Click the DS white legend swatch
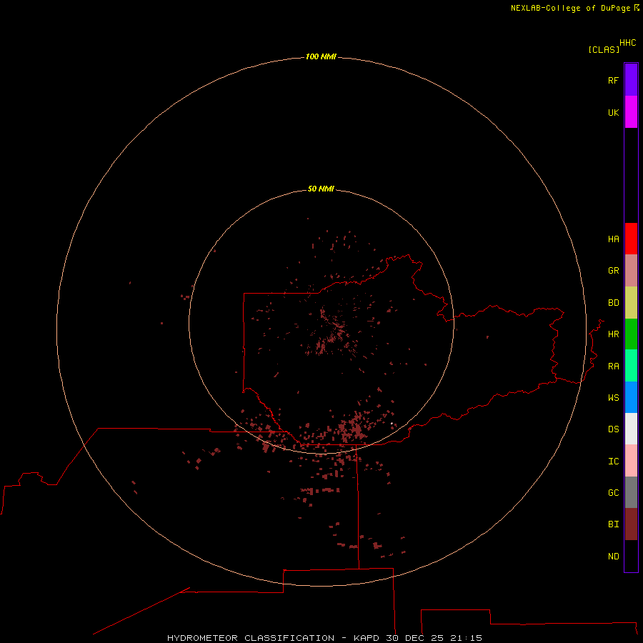 pyautogui.click(x=631, y=429)
